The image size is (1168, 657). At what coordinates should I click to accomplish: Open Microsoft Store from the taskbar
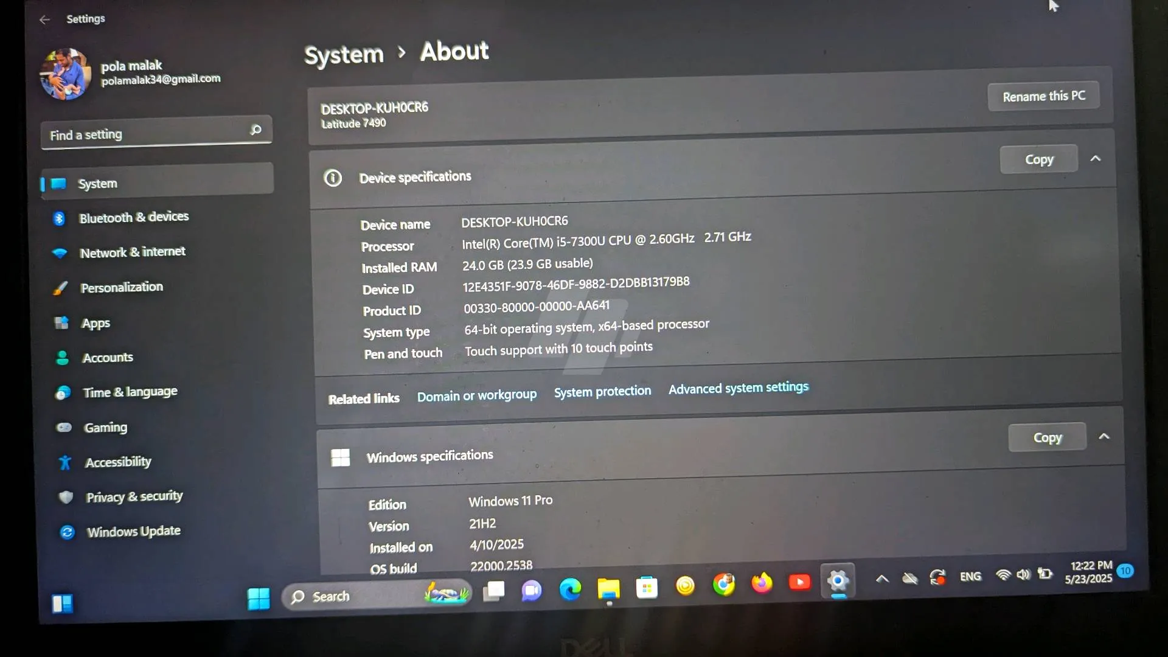pyautogui.click(x=647, y=588)
